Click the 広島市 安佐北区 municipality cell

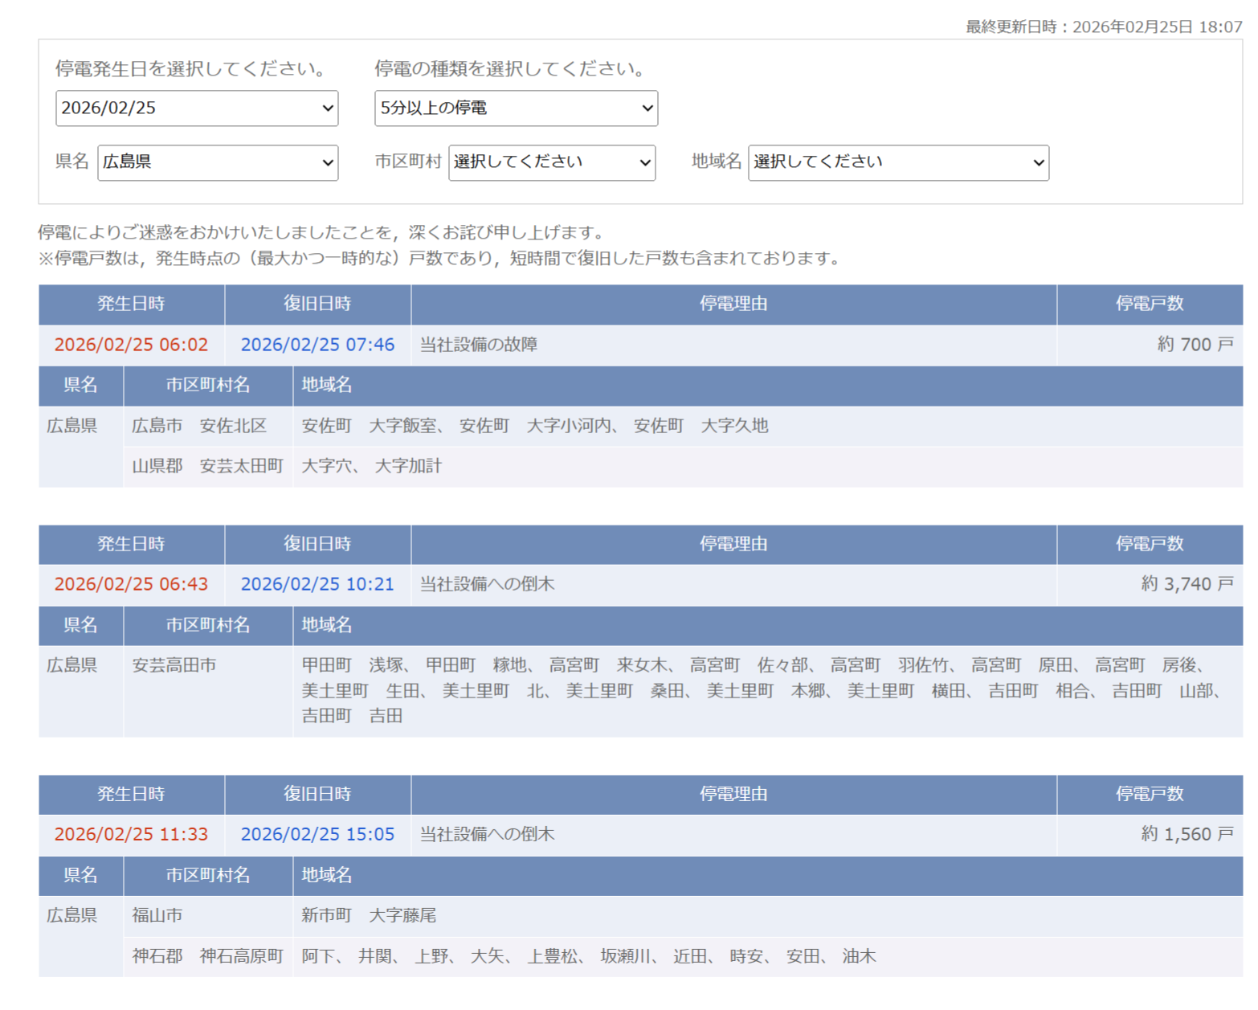(x=199, y=426)
